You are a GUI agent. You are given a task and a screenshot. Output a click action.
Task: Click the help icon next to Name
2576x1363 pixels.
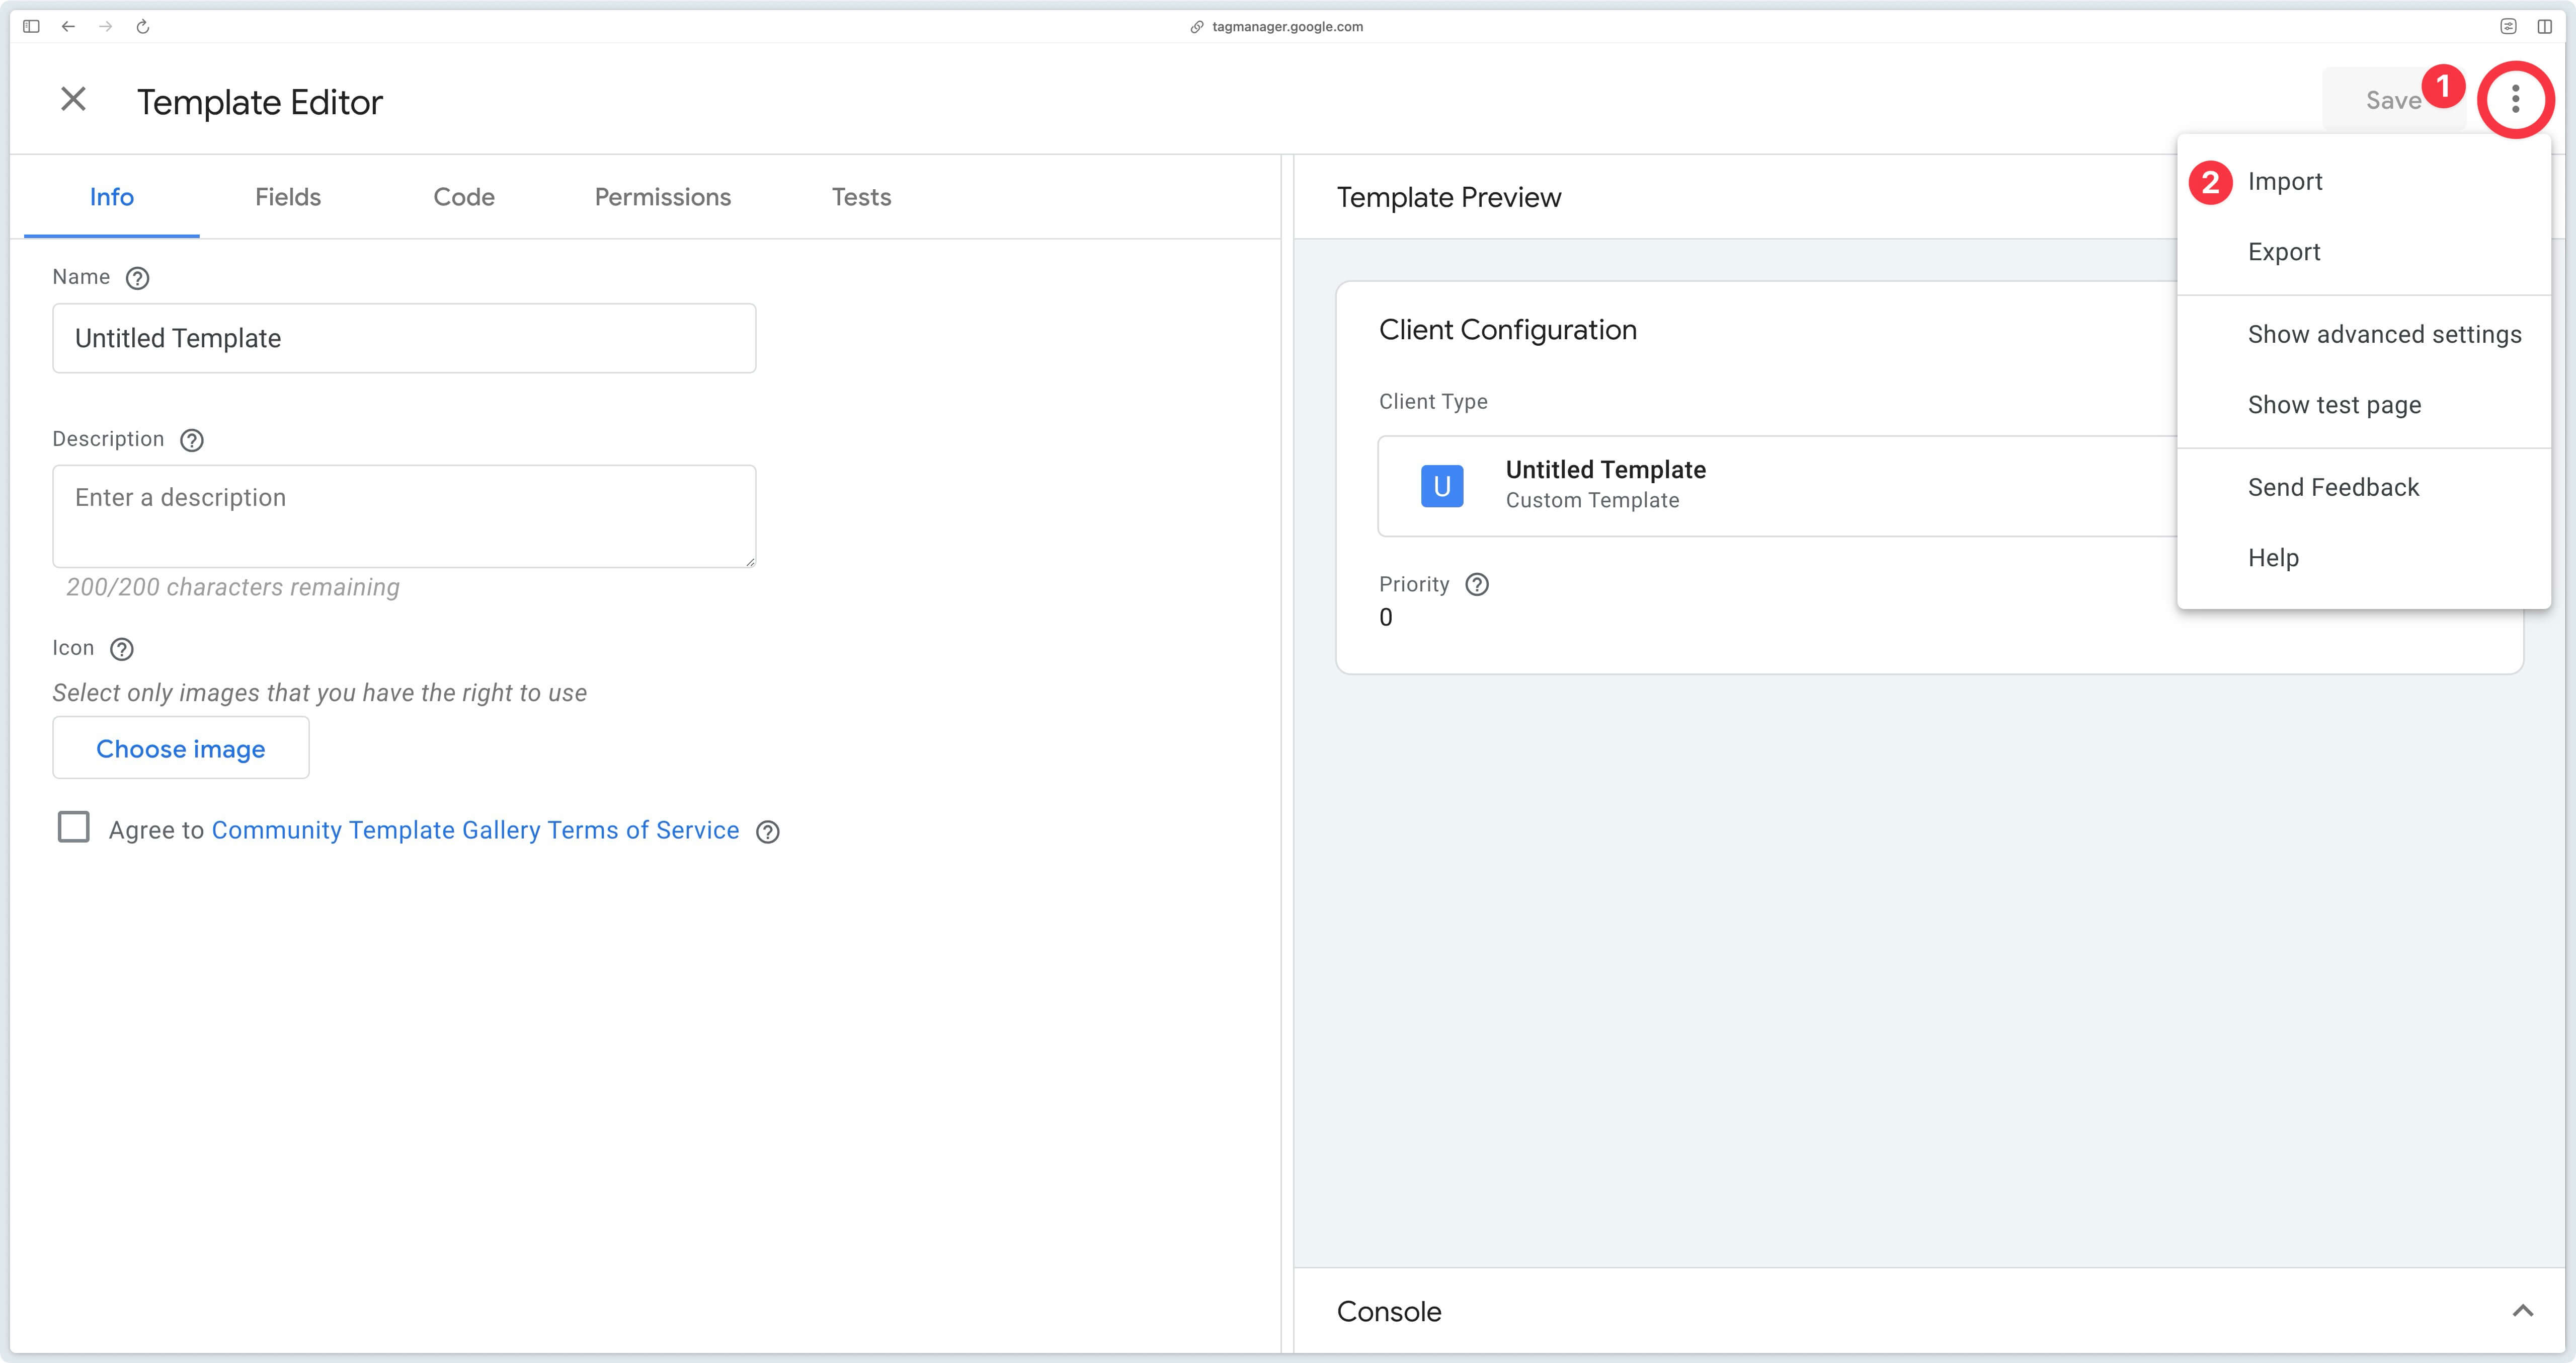138,278
